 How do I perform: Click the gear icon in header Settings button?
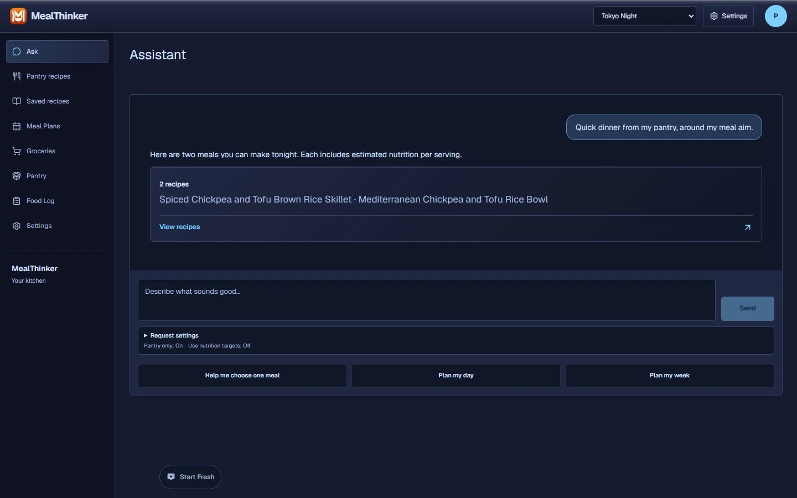coord(714,16)
